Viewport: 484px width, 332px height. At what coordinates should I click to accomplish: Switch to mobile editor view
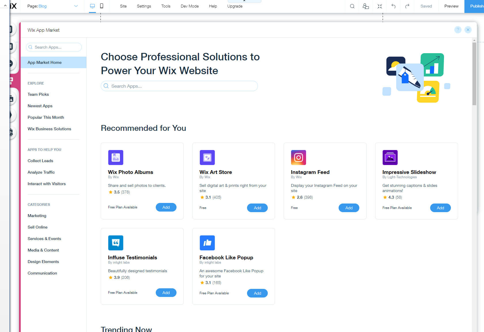102,6
